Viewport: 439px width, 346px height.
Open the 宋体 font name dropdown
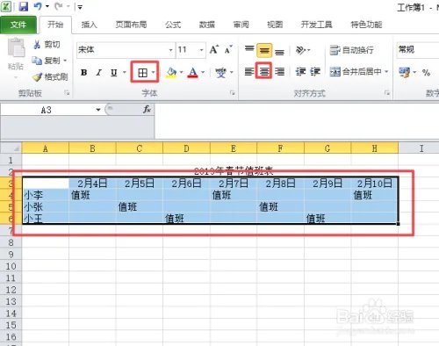pos(170,50)
